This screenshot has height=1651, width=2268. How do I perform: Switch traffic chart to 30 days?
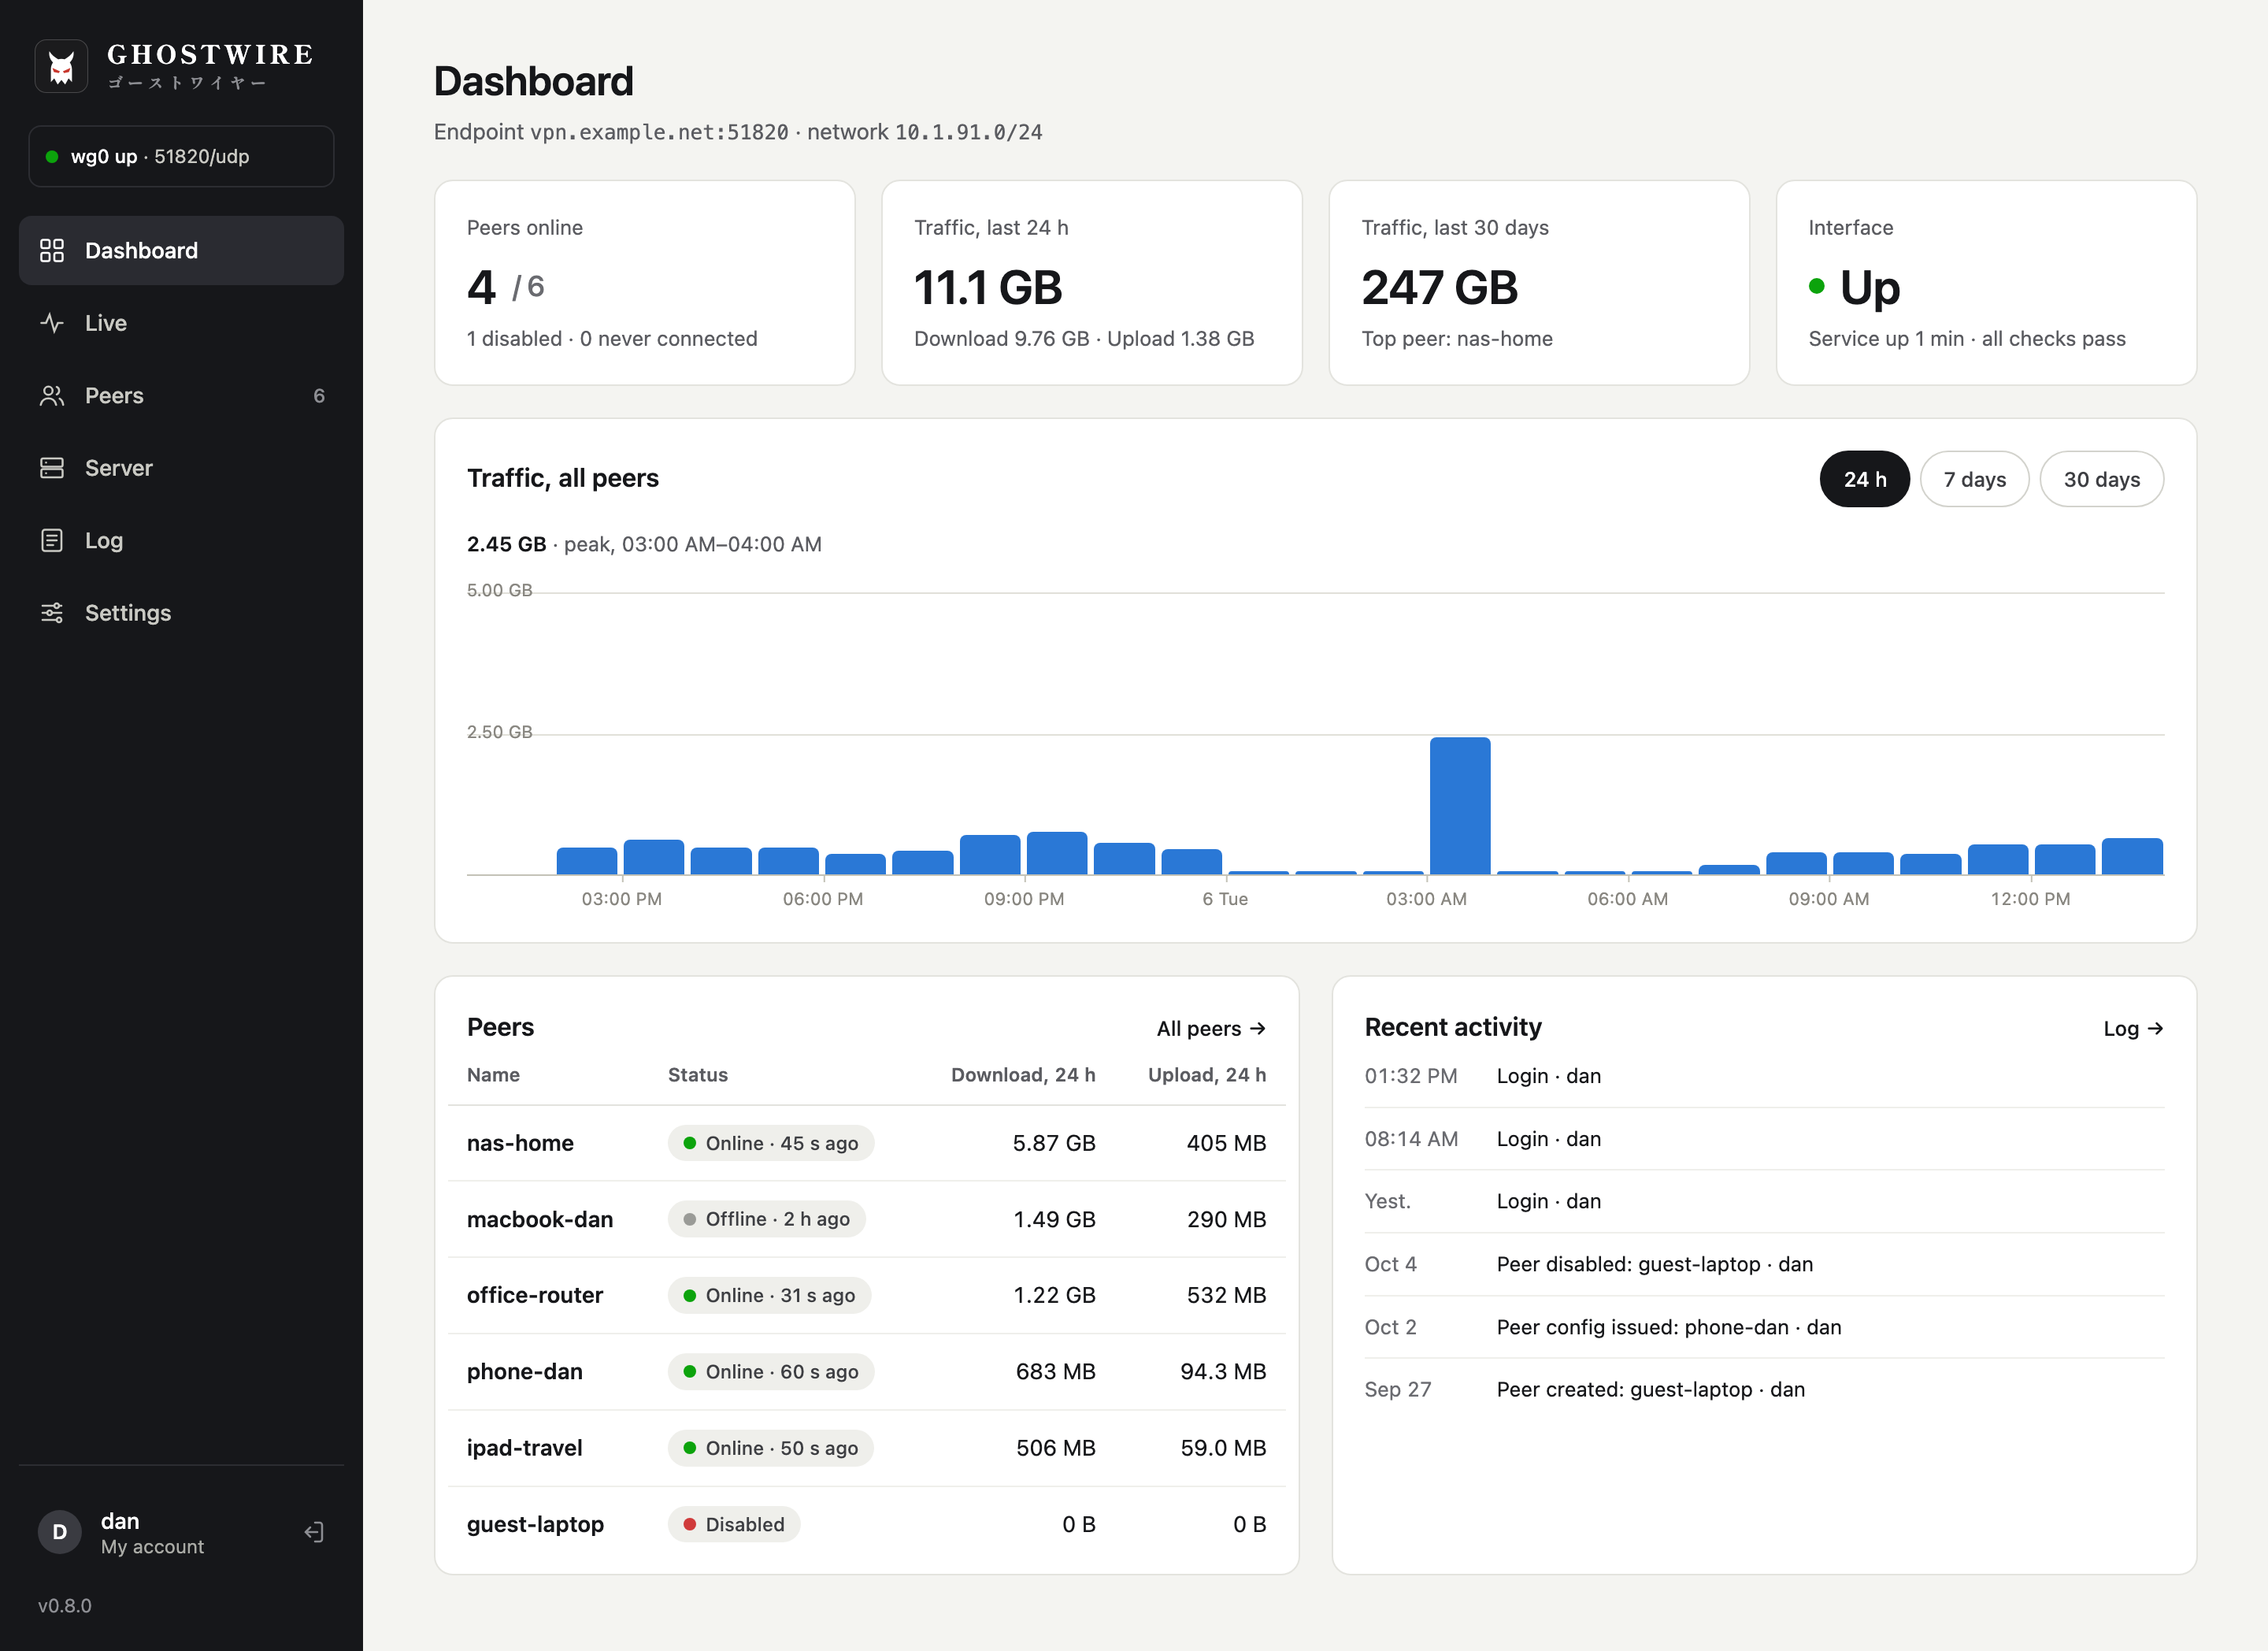tap(2101, 479)
